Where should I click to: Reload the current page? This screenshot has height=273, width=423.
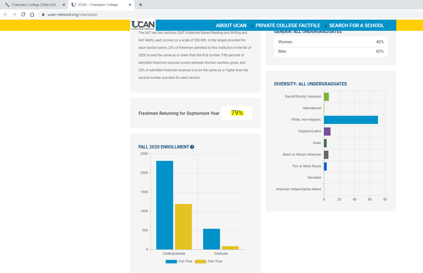pyautogui.click(x=23, y=14)
